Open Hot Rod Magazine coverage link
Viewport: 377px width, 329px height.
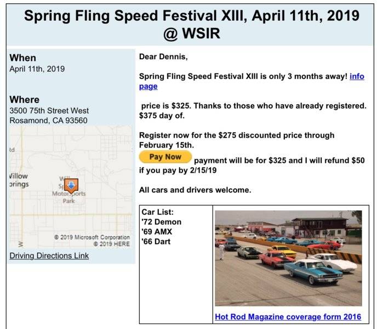(x=288, y=317)
